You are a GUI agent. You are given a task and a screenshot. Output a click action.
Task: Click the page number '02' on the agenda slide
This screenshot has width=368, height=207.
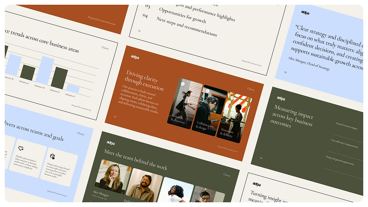click(x=139, y=31)
